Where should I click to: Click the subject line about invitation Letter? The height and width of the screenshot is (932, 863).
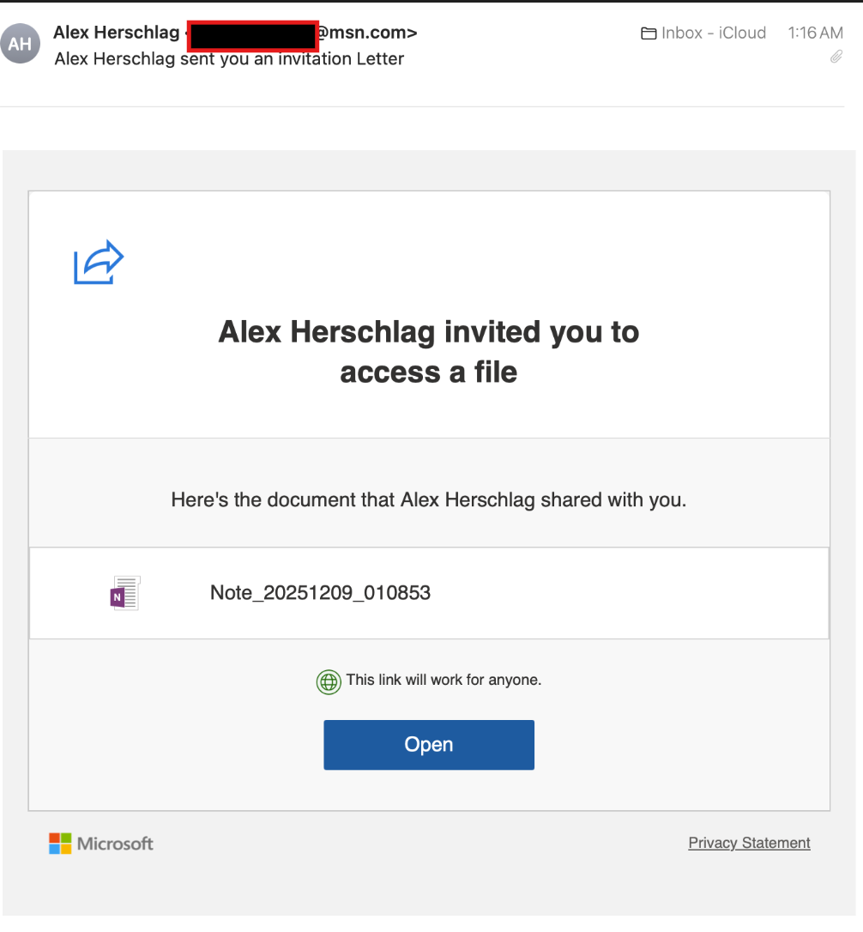229,59
